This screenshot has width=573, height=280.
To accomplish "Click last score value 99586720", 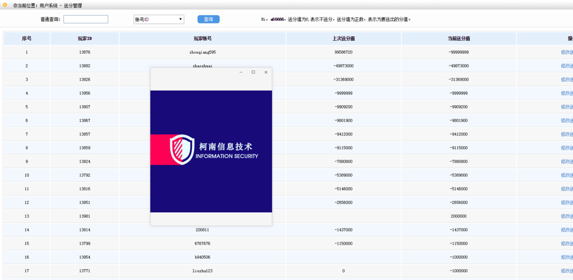I will [344, 52].
